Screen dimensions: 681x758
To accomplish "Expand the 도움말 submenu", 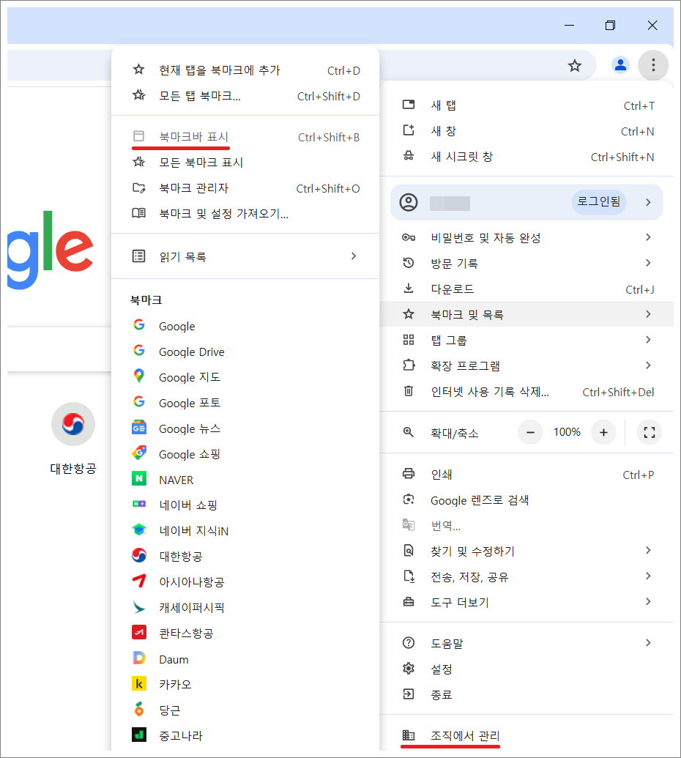I will [x=526, y=643].
